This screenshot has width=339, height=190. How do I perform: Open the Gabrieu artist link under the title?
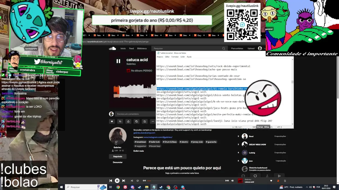pyautogui.click(x=131, y=64)
